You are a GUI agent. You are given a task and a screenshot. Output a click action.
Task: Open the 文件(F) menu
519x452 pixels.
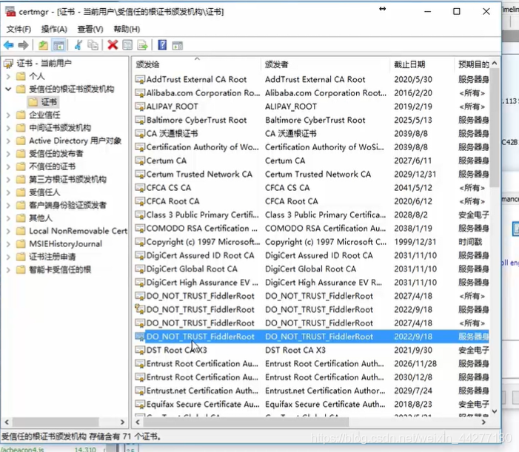coord(19,30)
